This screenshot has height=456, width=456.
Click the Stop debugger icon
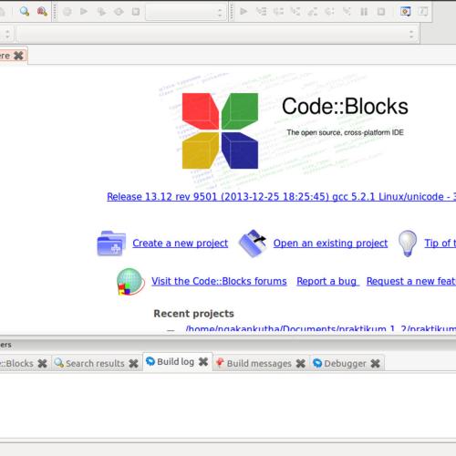click(x=381, y=12)
